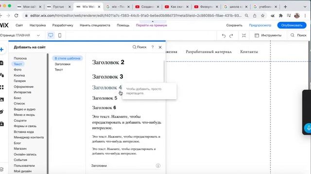The height and width of the screenshot is (174, 311).
Task: Click info icon beside Заголовки section
Action: 158,166
